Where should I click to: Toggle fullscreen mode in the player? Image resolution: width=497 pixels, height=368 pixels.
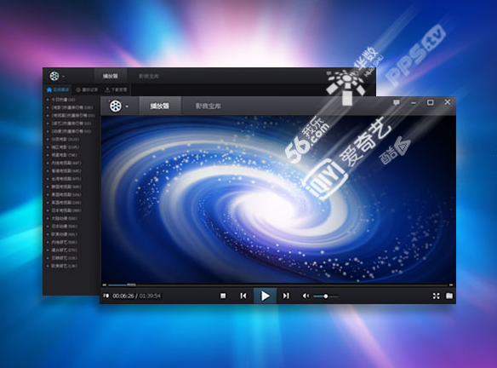click(x=436, y=296)
